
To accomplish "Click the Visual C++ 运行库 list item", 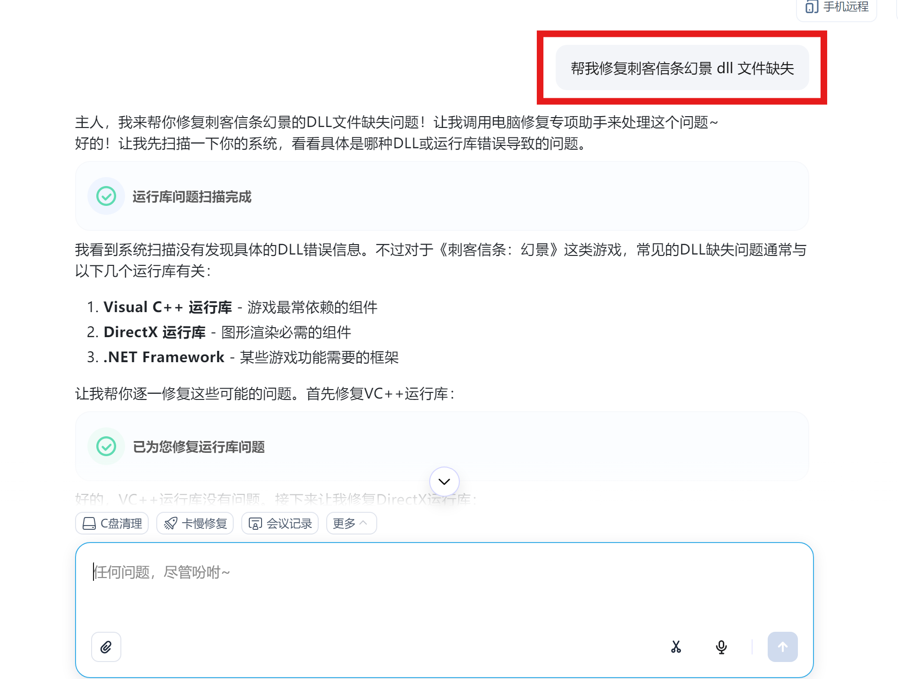I will 232,307.
